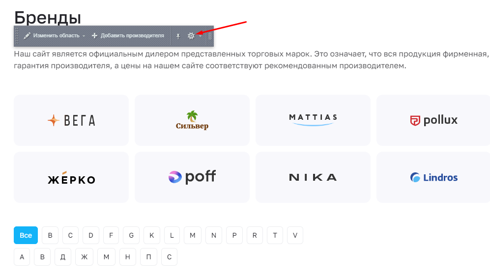This screenshot has height=275, width=490.
Task: Click the gear settings icon in toolbar
Action: pos(191,36)
